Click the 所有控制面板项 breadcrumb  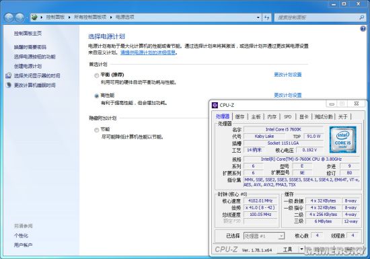click(x=90, y=17)
